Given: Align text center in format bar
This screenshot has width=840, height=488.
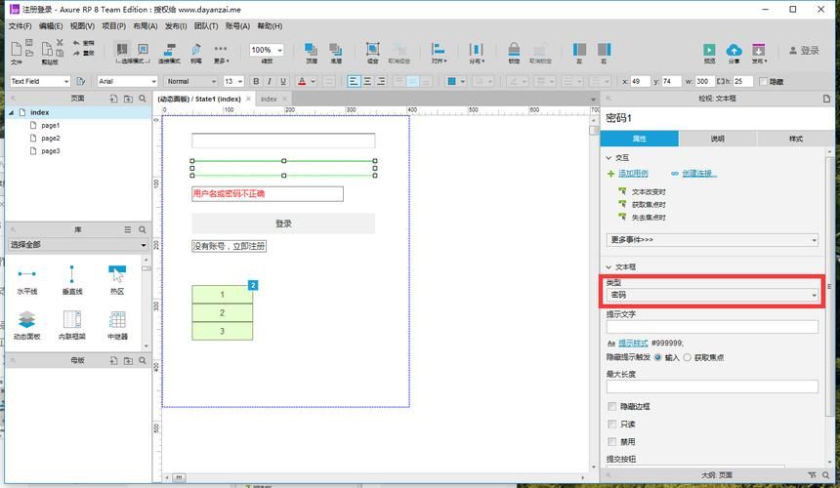Looking at the screenshot, I should tap(367, 81).
